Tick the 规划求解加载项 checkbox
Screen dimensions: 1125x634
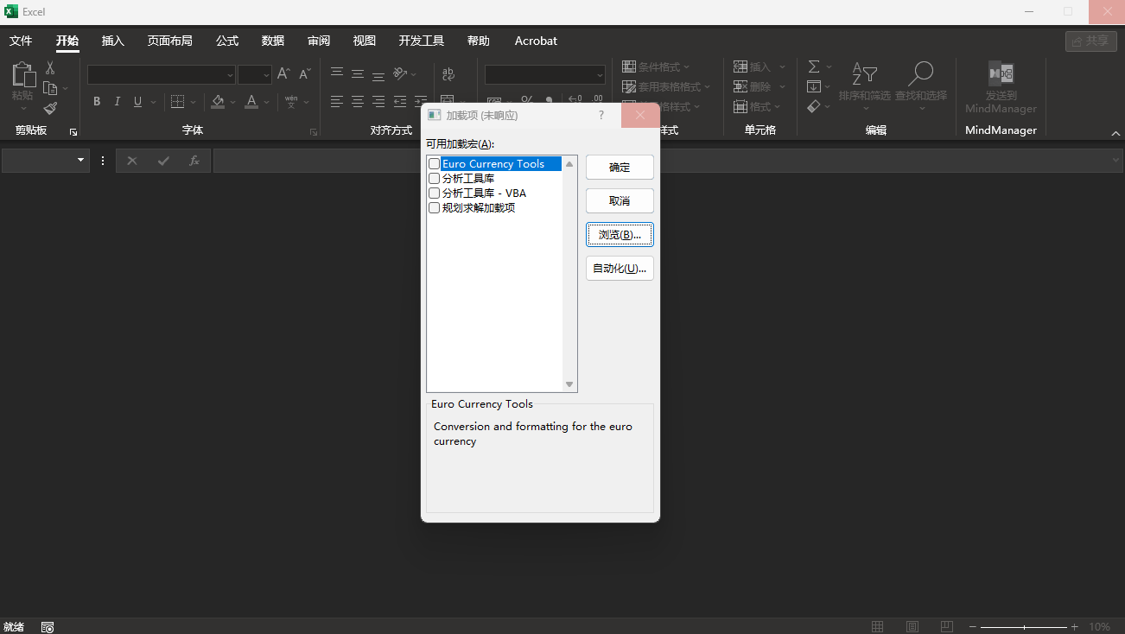[435, 208]
